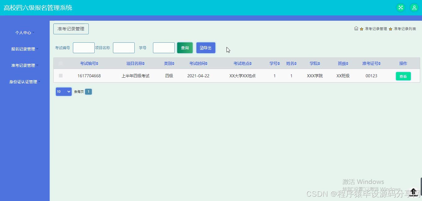Expand 个人中心 sidebar menu

pos(25,32)
